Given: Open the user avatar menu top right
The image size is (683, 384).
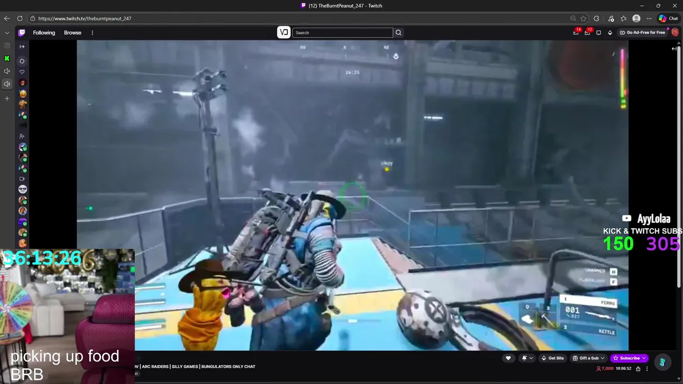Looking at the screenshot, I should click(675, 33).
